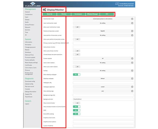Turn off Show desktop wallpaper switch
The height and width of the screenshot is (129, 158).
[77, 74]
